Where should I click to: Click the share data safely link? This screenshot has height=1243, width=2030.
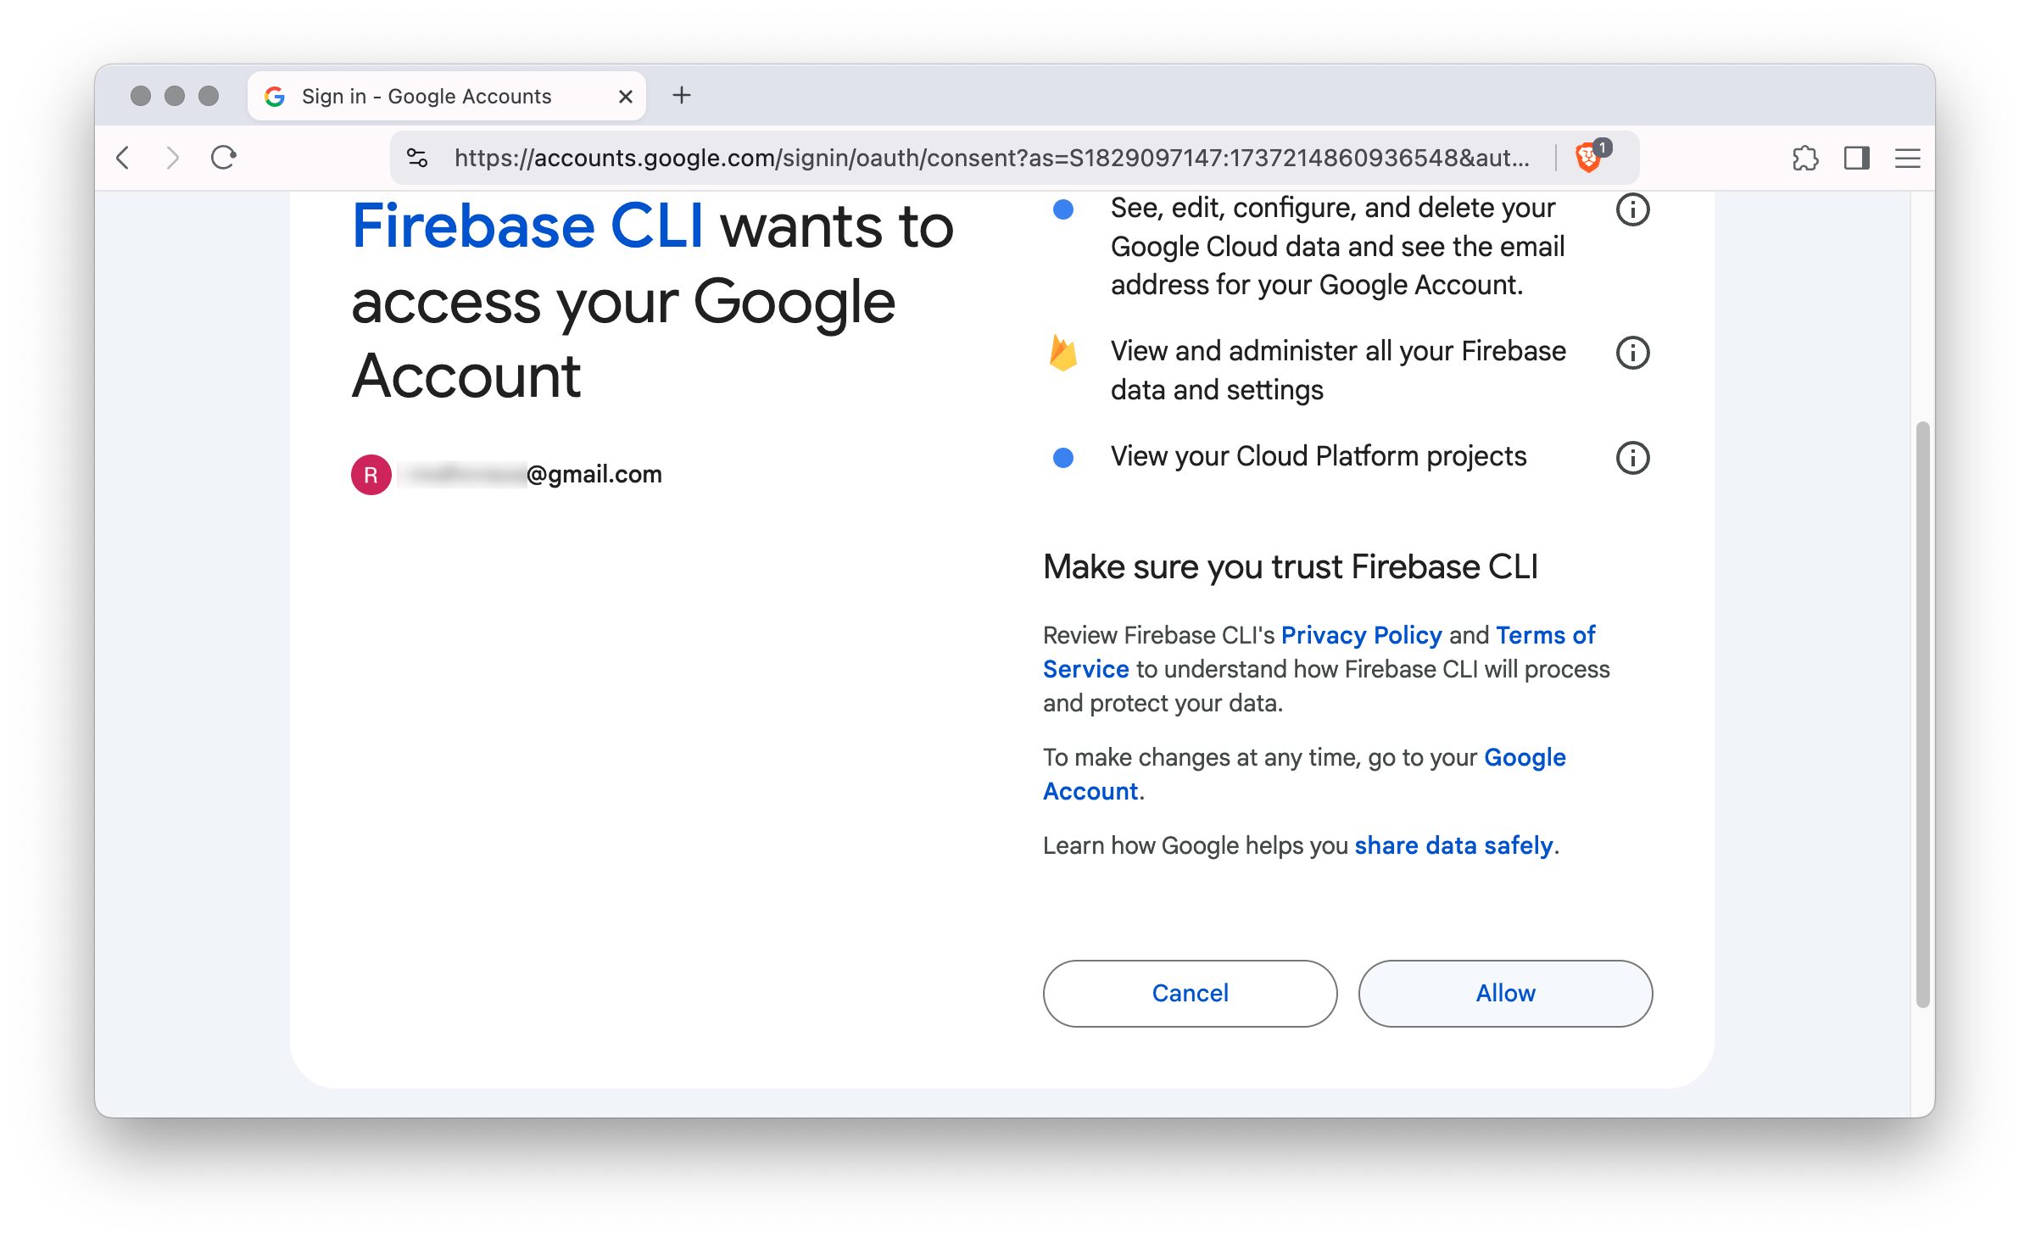point(1452,843)
